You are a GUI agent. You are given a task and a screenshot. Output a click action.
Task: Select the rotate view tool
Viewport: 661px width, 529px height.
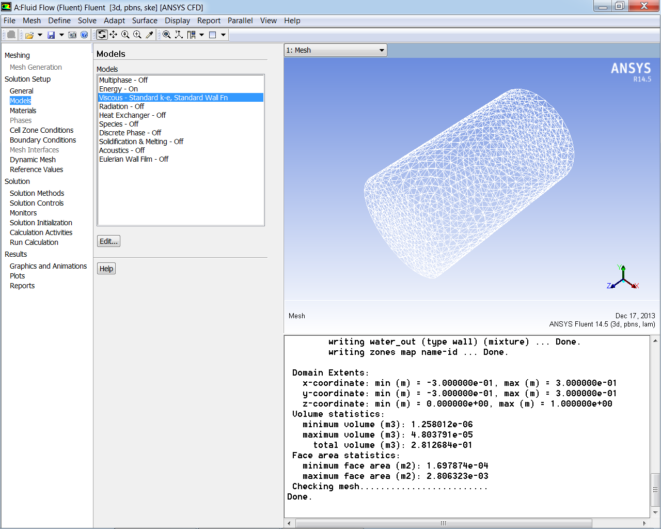point(102,35)
